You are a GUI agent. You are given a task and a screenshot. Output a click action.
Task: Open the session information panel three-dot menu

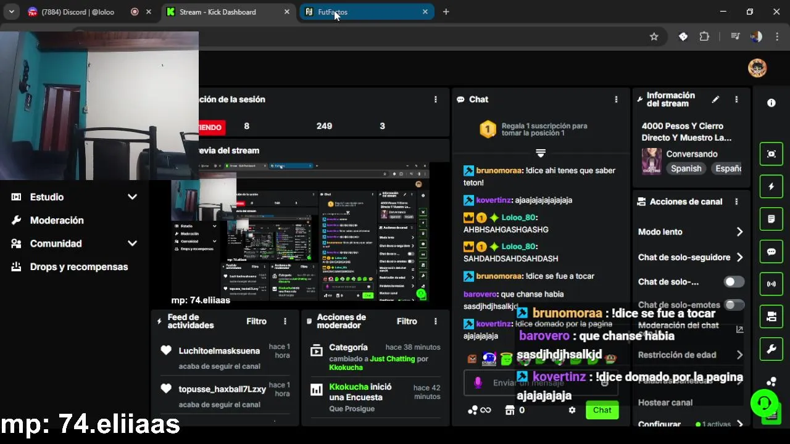435,99
